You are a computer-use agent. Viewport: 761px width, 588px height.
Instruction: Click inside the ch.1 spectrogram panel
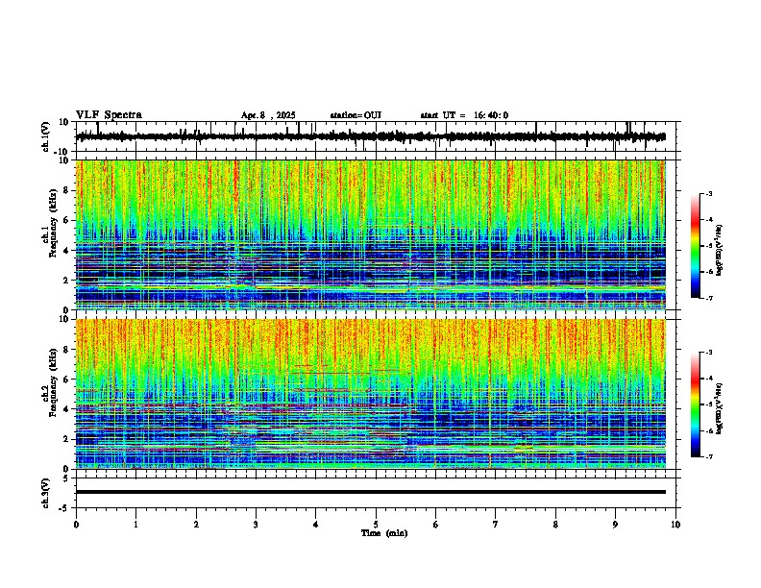point(370,234)
